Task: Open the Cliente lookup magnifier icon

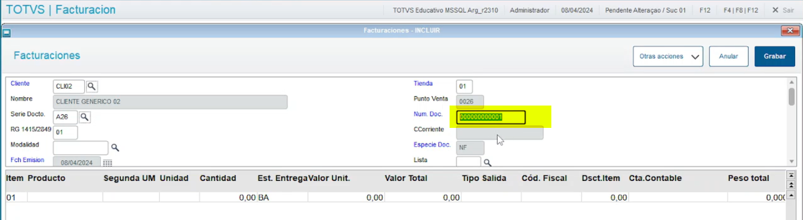Action: [x=92, y=87]
